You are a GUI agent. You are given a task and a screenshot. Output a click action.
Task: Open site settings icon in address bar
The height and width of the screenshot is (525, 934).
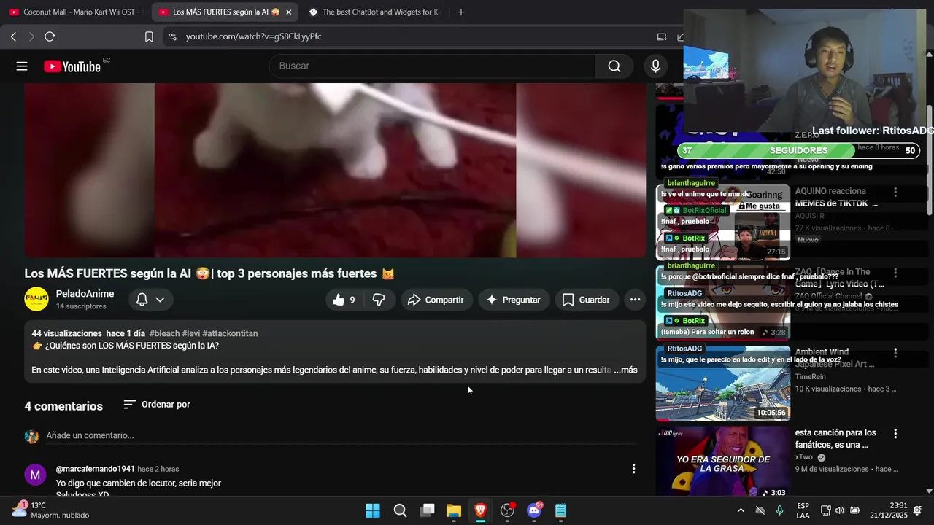pos(171,36)
